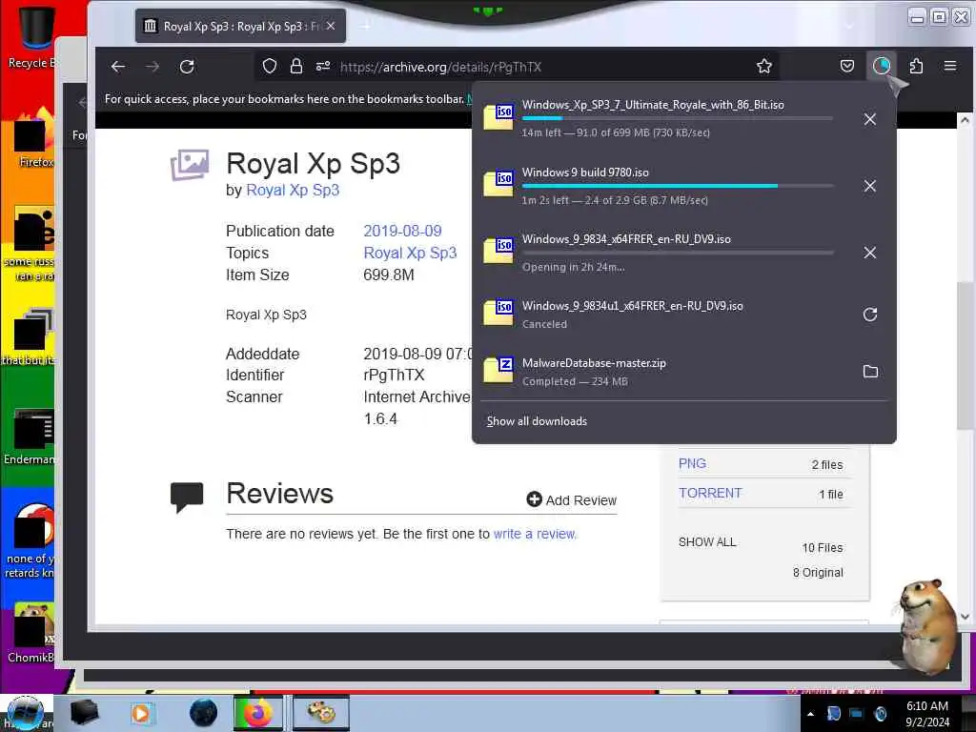The image size is (976, 732).
Task: Follow the write a review link
Action: tap(535, 534)
